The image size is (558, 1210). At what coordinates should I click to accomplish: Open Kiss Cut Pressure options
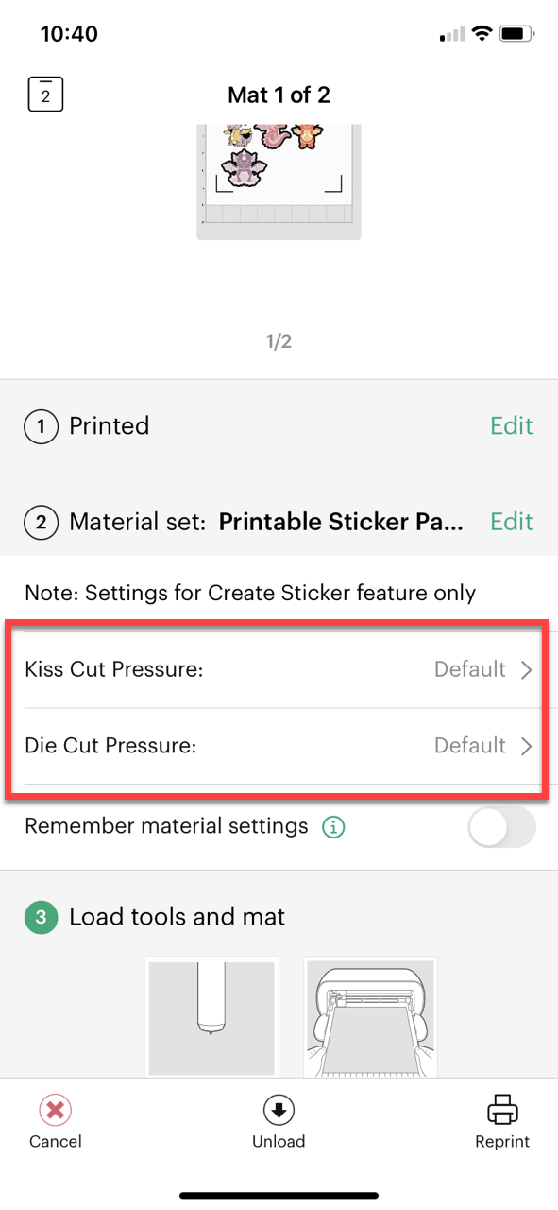click(x=279, y=669)
